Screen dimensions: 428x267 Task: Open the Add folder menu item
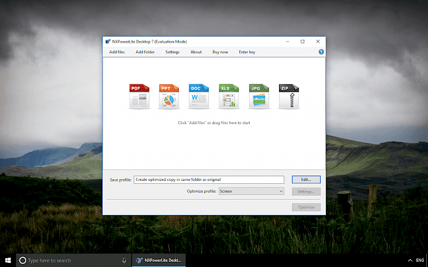pyautogui.click(x=145, y=52)
